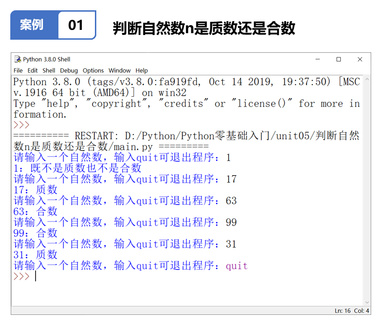Click the 'win32' text in banner
Screen dimensions: 388x327
click(x=172, y=93)
